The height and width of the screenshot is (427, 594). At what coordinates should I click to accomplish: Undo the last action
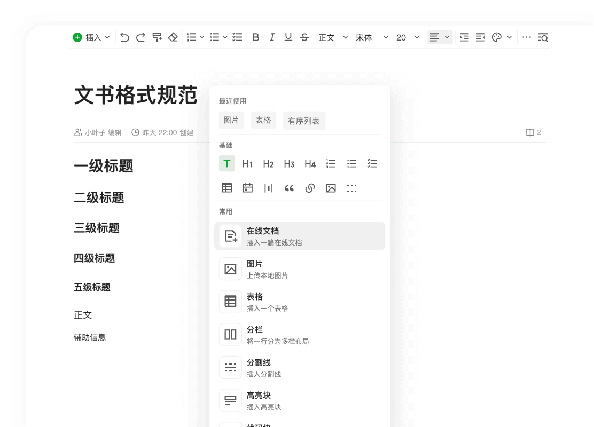tap(124, 37)
